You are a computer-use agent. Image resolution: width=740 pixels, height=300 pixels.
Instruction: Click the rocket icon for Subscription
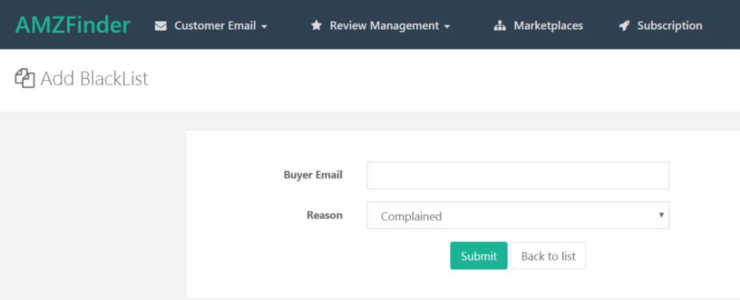coord(624,26)
